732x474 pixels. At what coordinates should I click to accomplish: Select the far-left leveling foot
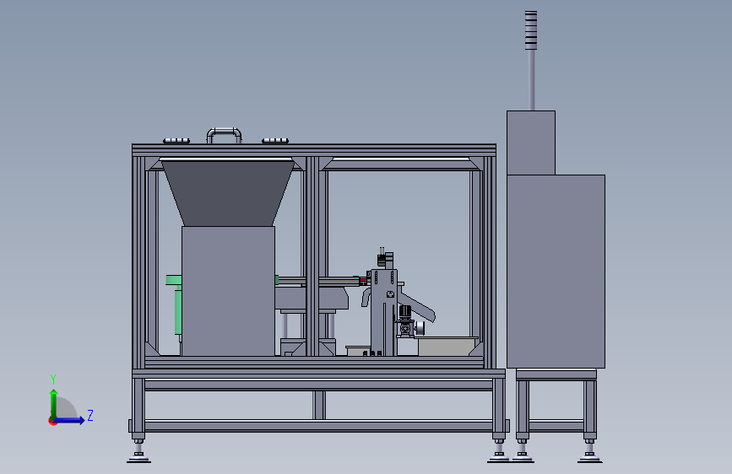[138, 451]
